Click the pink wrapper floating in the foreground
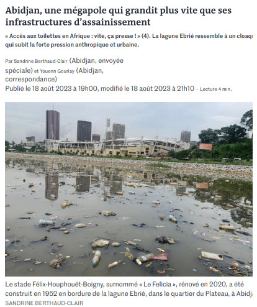Viewport: 257px width, 307px height. click(x=160, y=257)
